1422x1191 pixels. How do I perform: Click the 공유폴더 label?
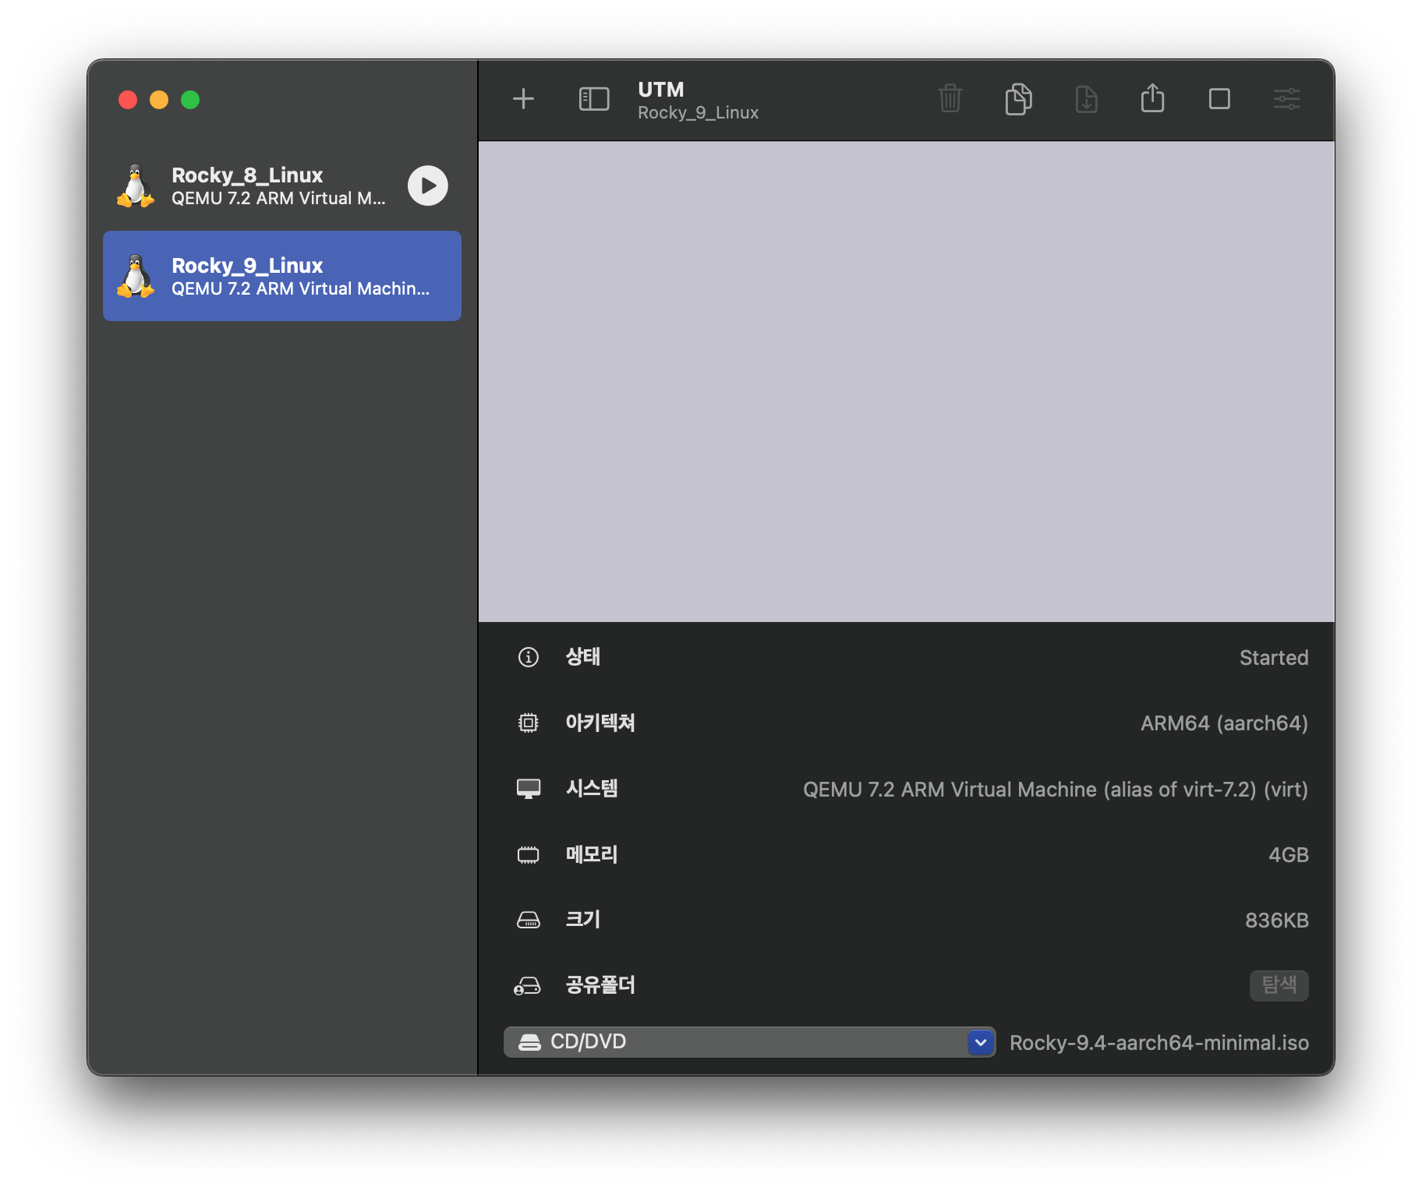point(600,985)
